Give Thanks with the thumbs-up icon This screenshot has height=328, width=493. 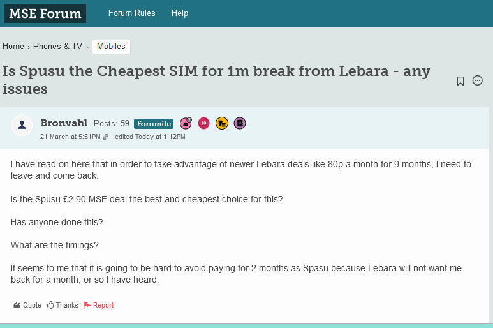tap(50, 305)
